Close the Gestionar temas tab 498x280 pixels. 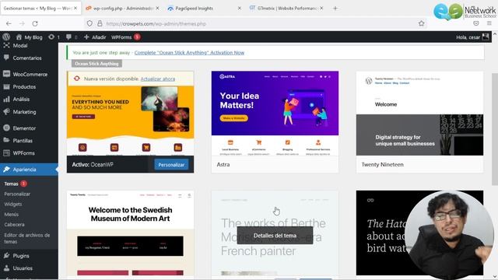(75, 9)
